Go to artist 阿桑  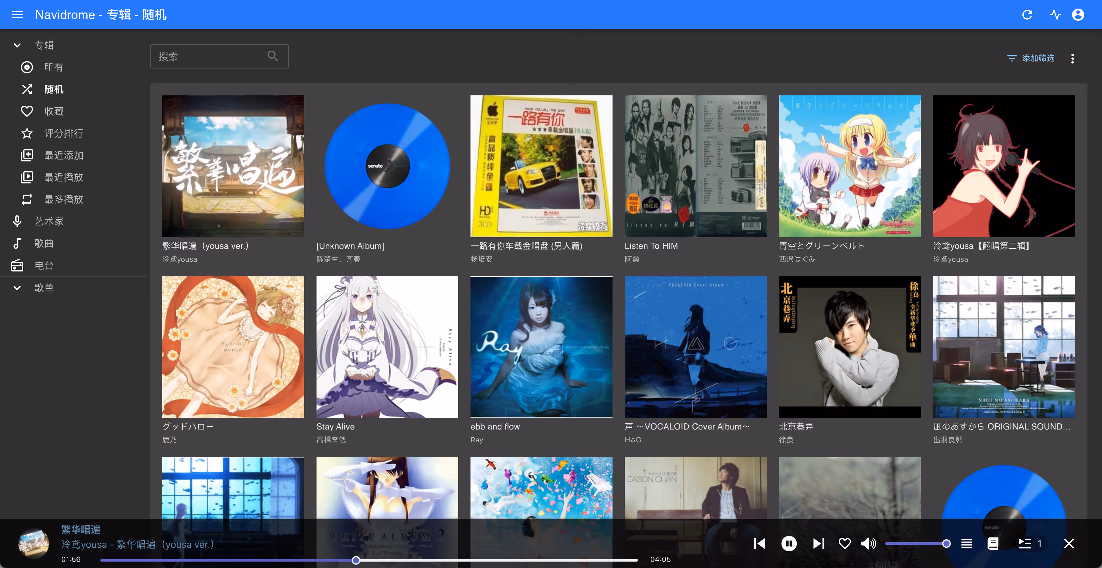pyautogui.click(x=632, y=259)
